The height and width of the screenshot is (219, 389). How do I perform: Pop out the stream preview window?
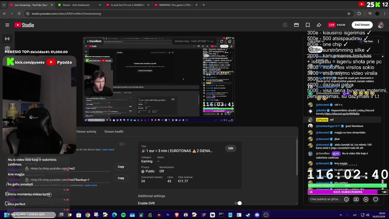coord(230,41)
